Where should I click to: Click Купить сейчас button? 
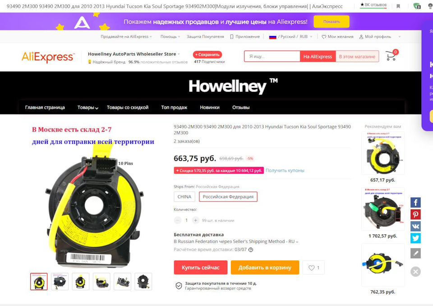[x=200, y=267]
